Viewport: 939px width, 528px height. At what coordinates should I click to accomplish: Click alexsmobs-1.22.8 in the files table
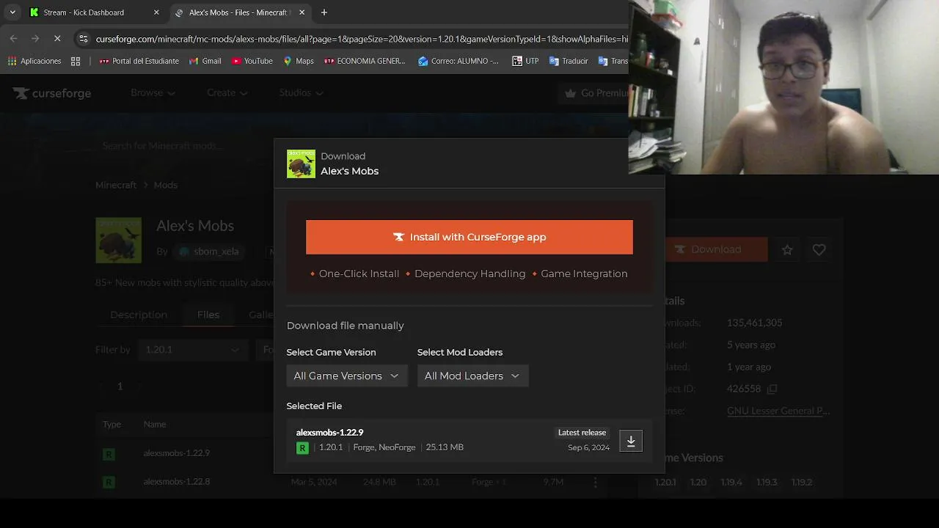pos(177,482)
